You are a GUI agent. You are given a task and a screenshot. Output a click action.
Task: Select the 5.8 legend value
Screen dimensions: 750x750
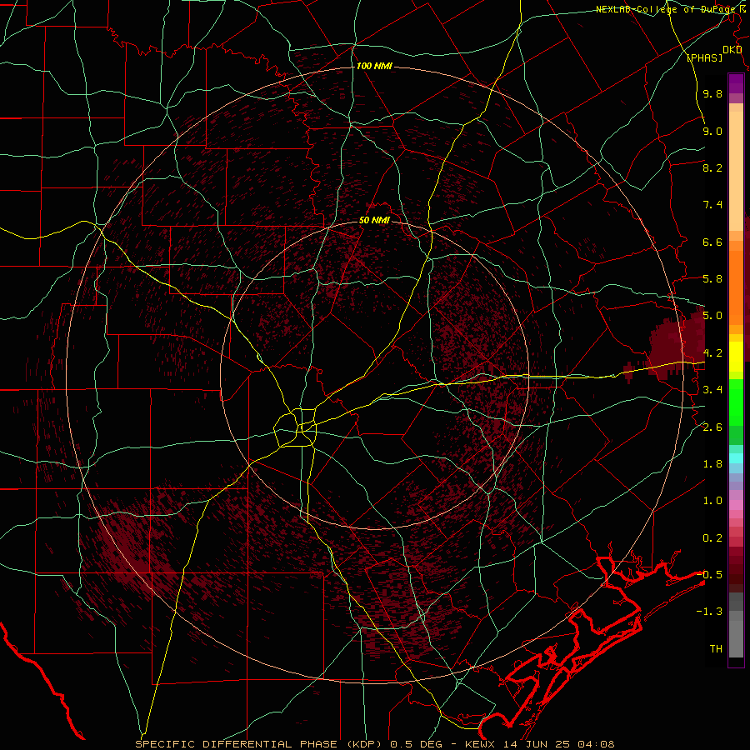712,279
